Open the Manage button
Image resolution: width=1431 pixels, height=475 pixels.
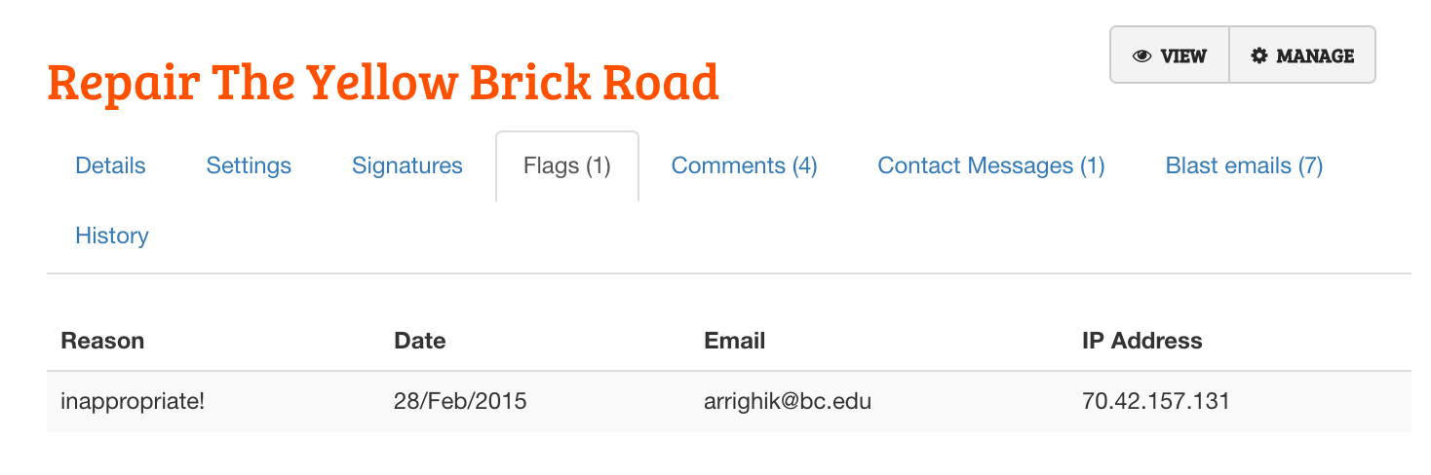[1302, 55]
